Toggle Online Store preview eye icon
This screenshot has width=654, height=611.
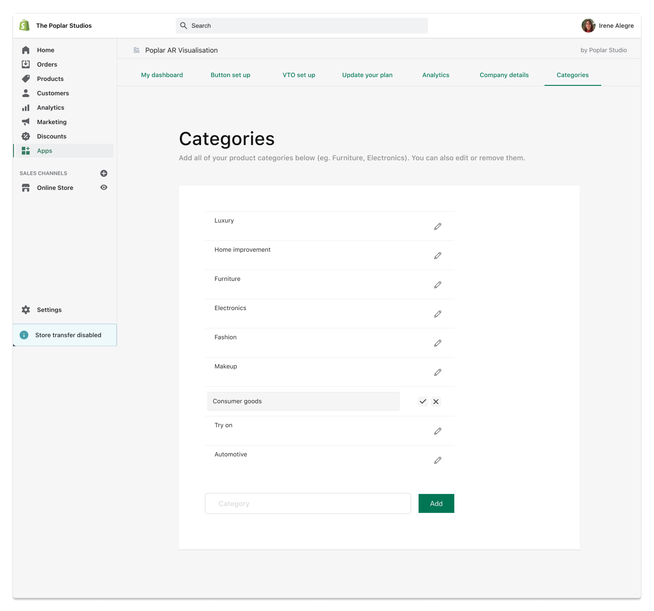pyautogui.click(x=104, y=187)
